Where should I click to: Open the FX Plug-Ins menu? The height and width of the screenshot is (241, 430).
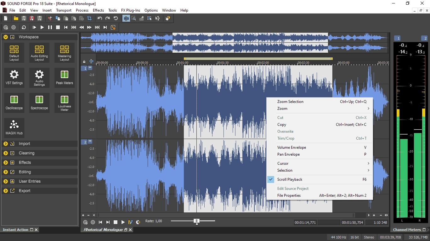[131, 10]
